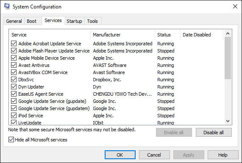242x163 pixels.
Task: Click CHENGDU YIWO Tech Dev... manufacturer cell
Action: click(122, 94)
